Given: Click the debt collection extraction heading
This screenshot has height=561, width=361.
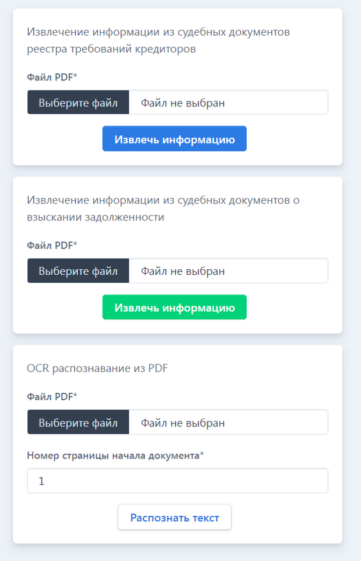Looking at the screenshot, I should pyautogui.click(x=163, y=209).
